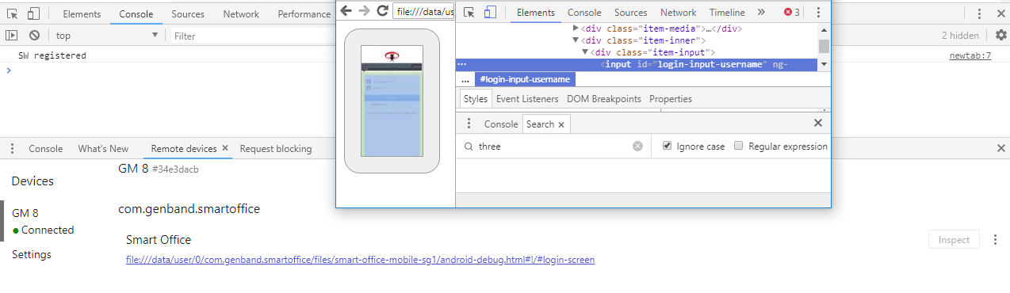Open Network tab in popup DevTools

(x=679, y=12)
